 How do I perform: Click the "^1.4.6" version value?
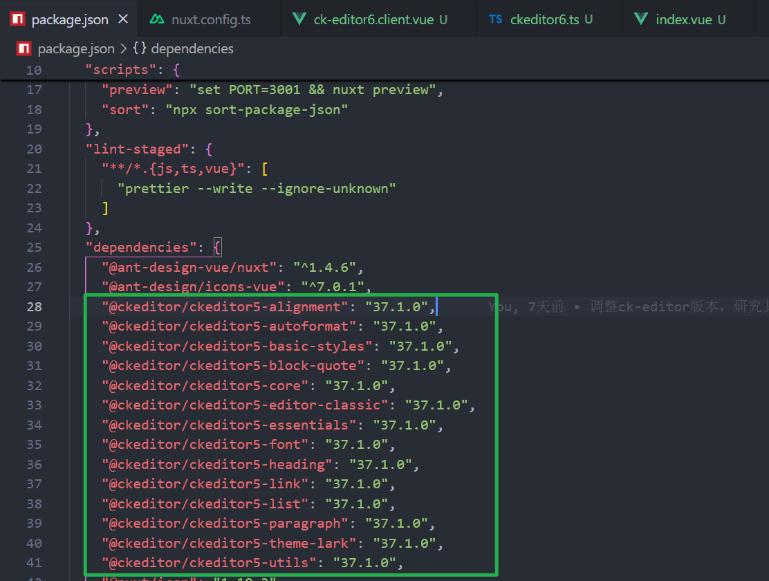(324, 268)
